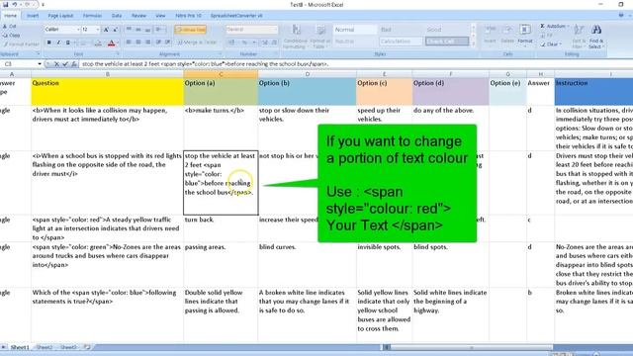633x356 pixels.
Task: Toggle the highlighted Wrap Text button
Action: 191,30
